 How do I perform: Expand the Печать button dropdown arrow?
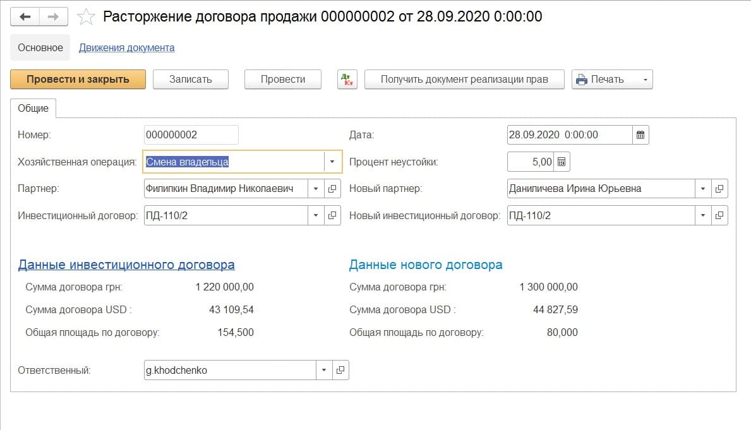[x=644, y=80]
